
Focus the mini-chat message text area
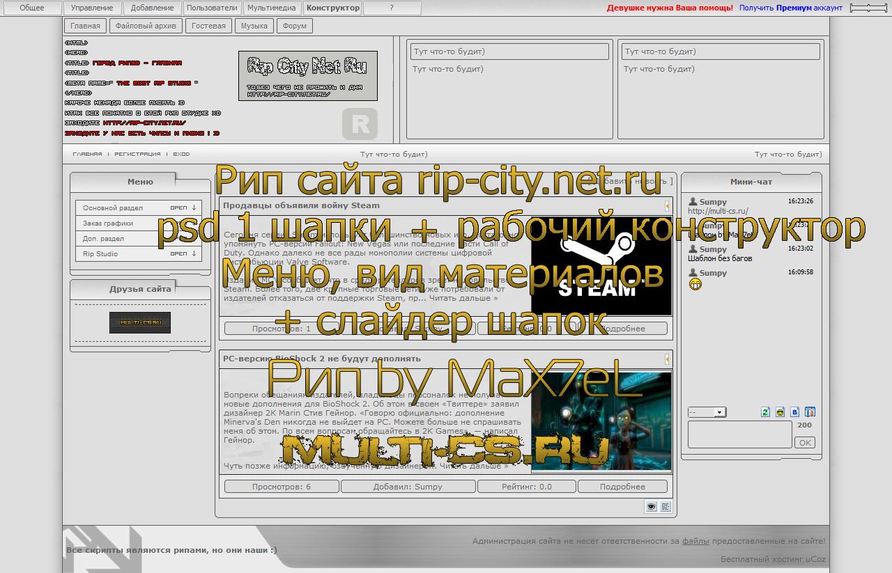tap(740, 434)
